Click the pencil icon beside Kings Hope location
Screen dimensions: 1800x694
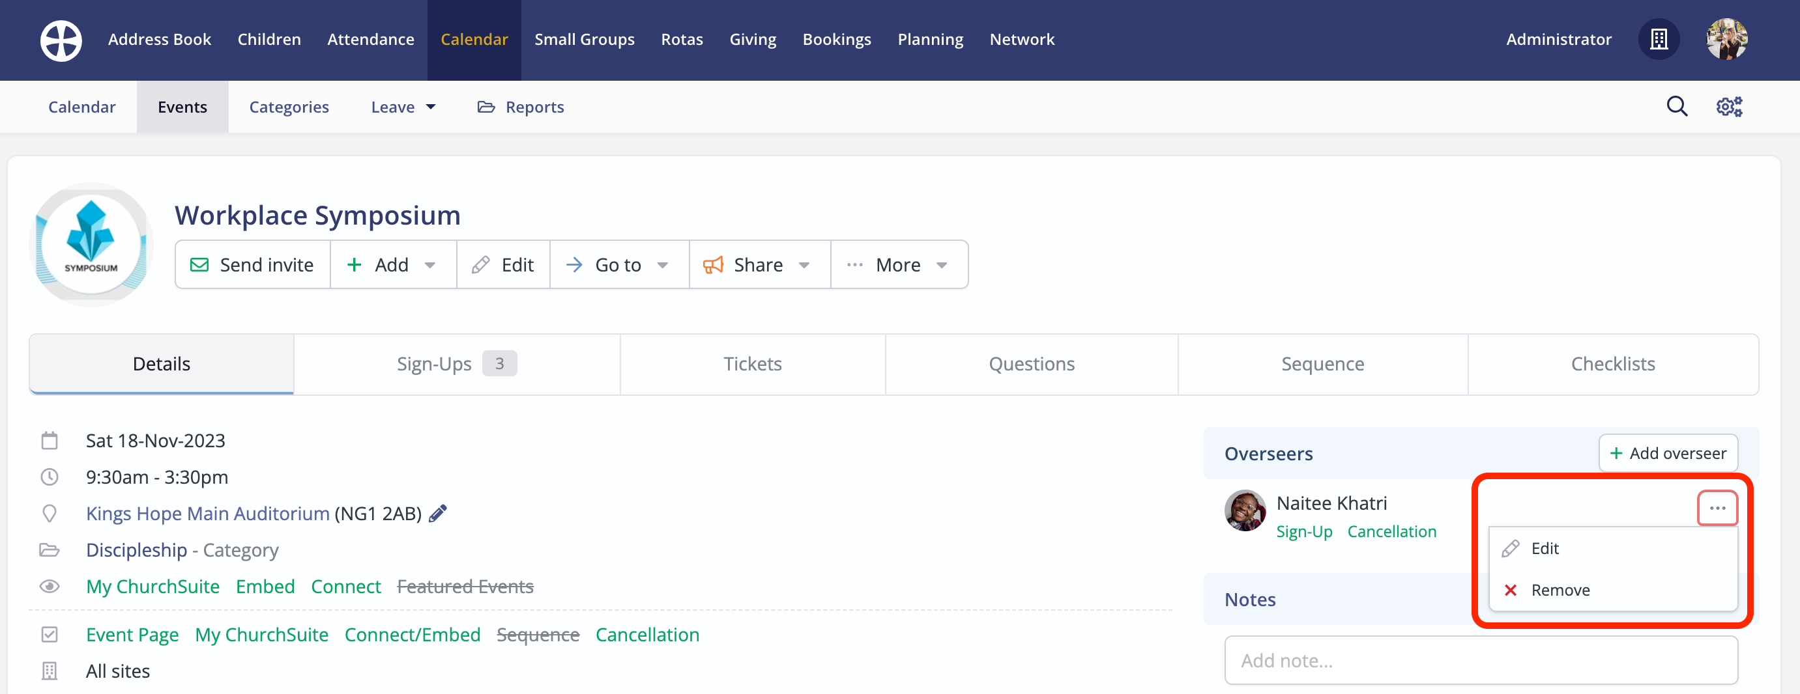point(438,513)
